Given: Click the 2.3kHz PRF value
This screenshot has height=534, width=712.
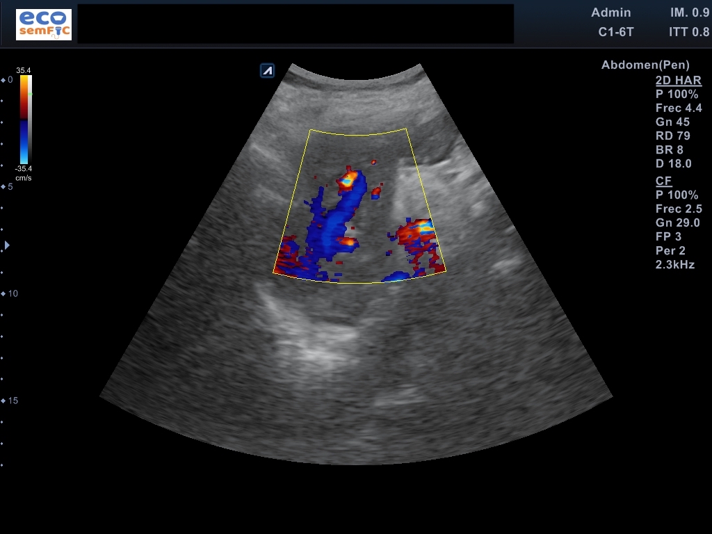Looking at the screenshot, I should 675,265.
